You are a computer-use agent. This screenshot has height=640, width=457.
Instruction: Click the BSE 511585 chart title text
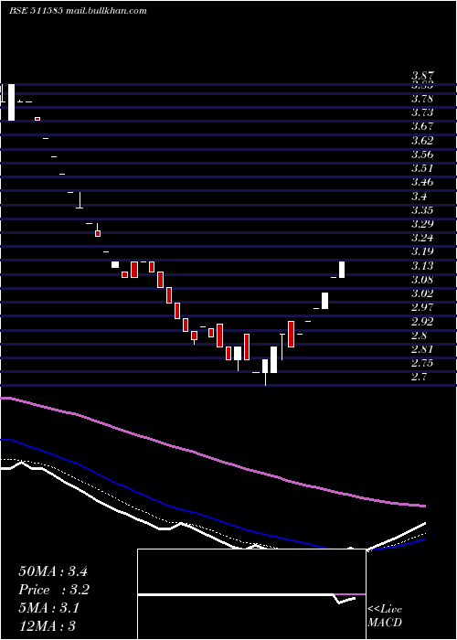point(78,11)
